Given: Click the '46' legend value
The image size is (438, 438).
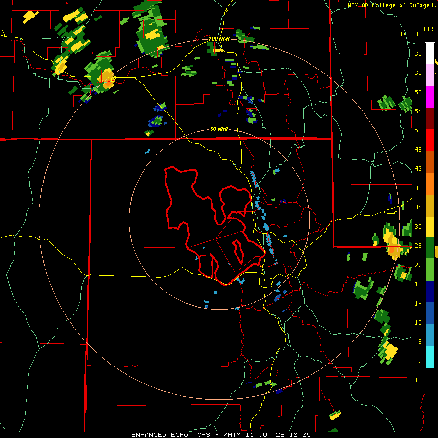Looking at the screenshot, I should pos(418,150).
